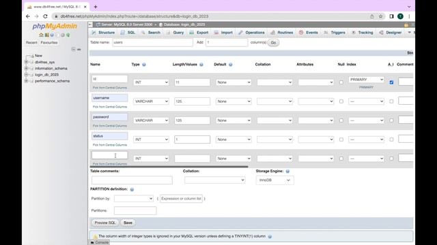Bookmark page with the star icon
The width and height of the screenshot is (437, 245).
pos(381,16)
